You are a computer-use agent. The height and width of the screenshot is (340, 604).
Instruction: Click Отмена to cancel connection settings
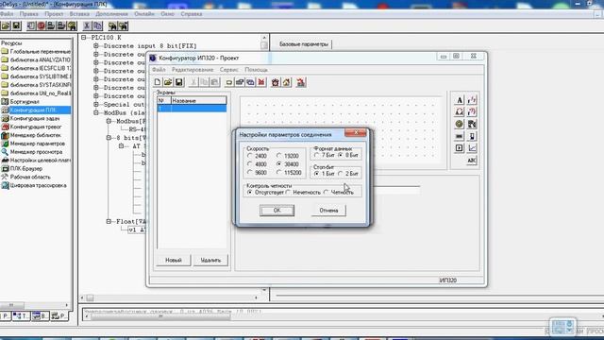[x=328, y=211]
